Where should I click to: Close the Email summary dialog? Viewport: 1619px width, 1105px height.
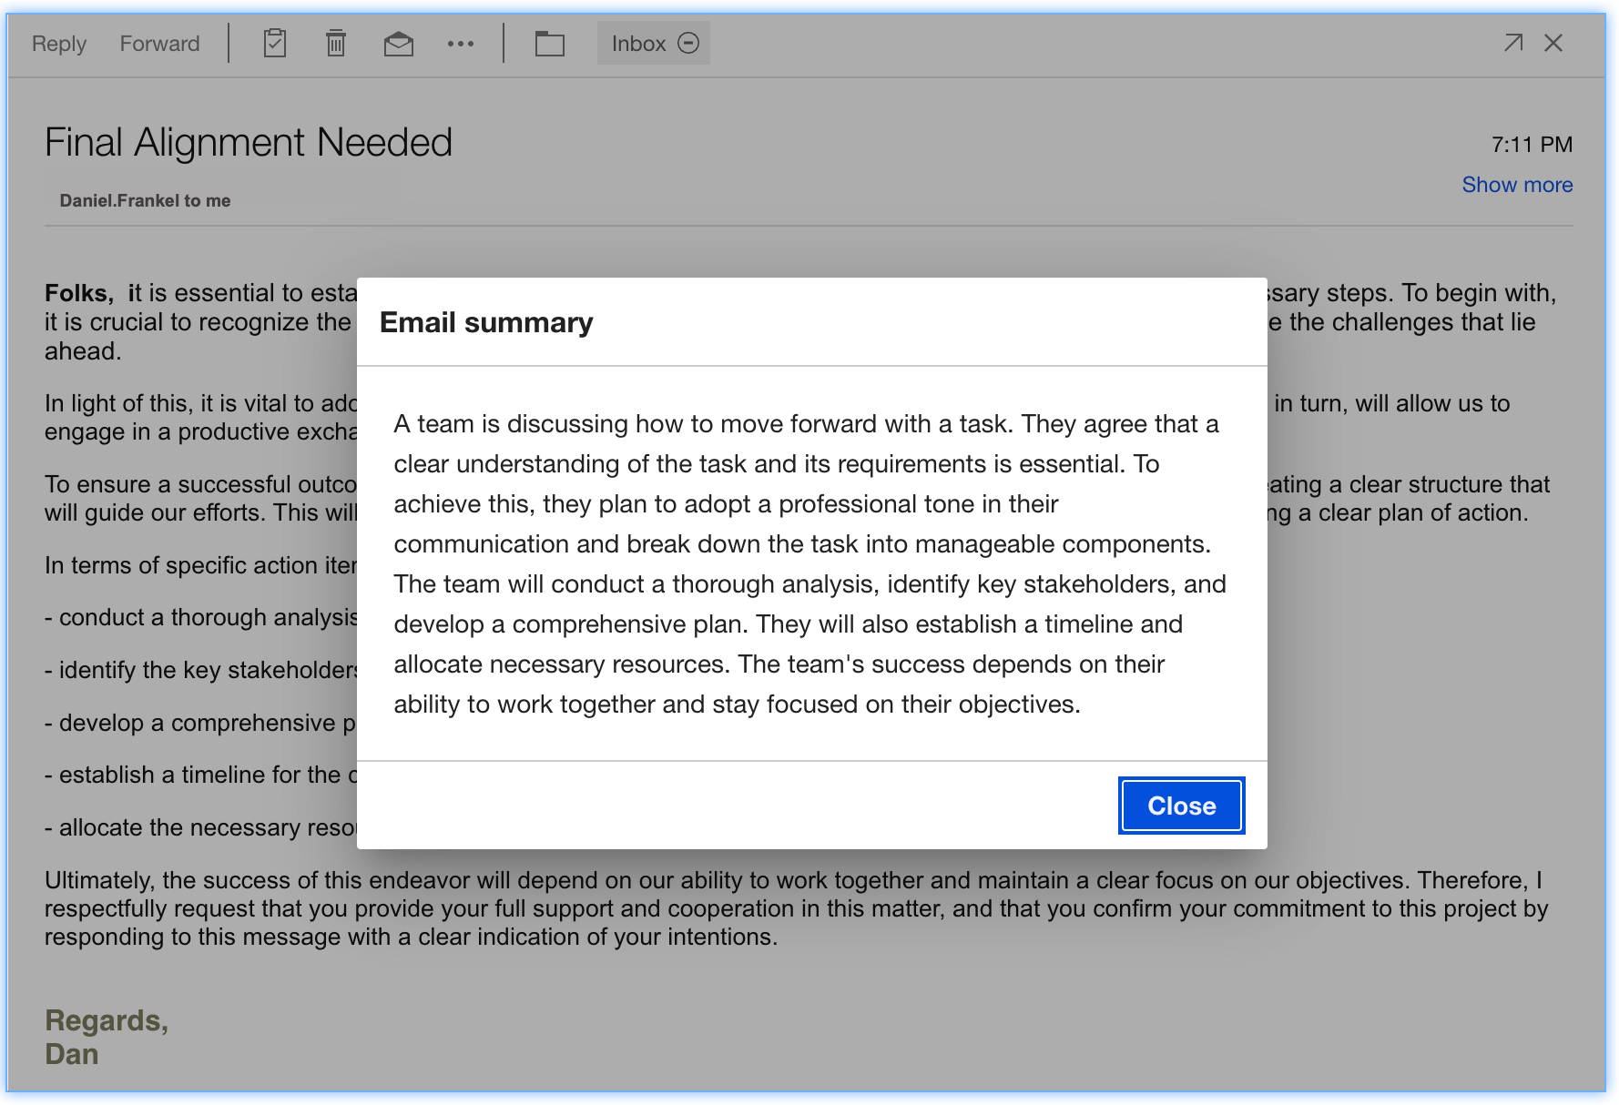1181,806
